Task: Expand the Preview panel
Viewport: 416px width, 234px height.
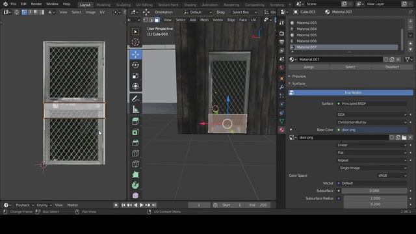Action: coord(299,77)
